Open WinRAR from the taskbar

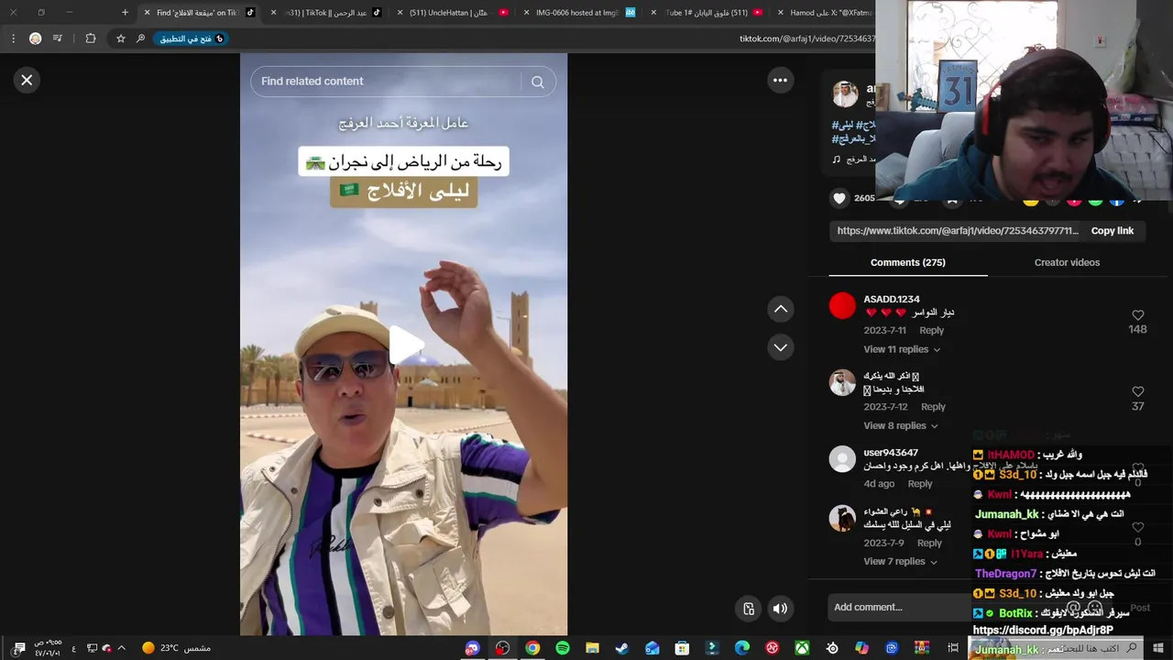click(x=922, y=648)
